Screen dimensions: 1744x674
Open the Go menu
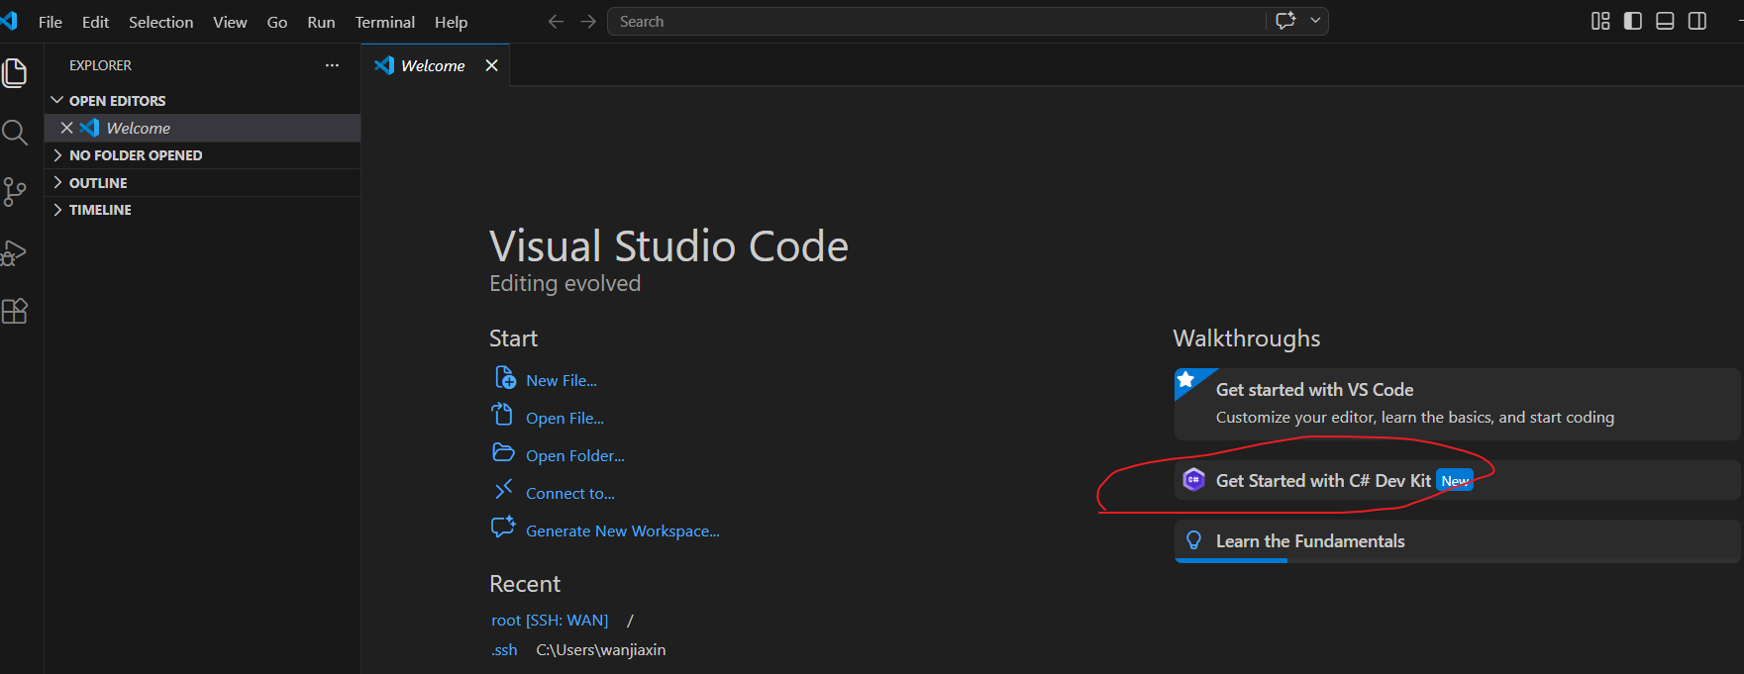277,22
